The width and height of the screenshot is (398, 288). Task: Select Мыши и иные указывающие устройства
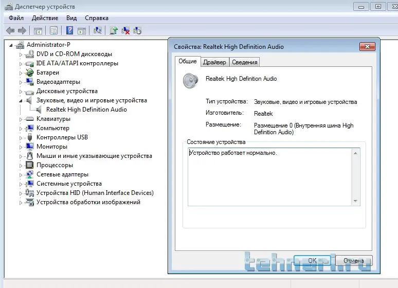(95, 156)
